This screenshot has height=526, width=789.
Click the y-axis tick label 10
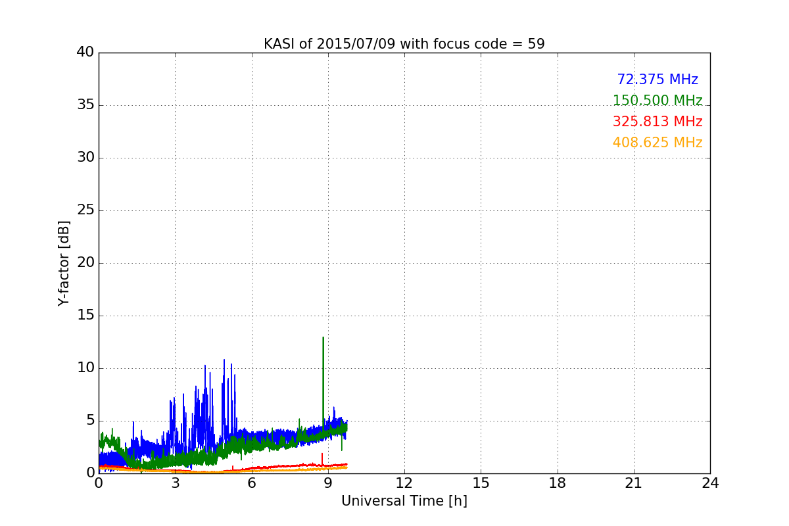[85, 368]
